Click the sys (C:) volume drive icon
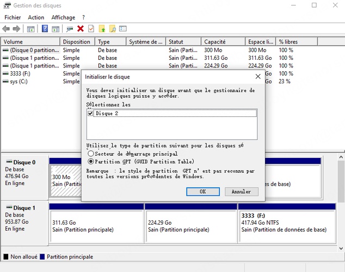345x272 pixels. pos(5,82)
